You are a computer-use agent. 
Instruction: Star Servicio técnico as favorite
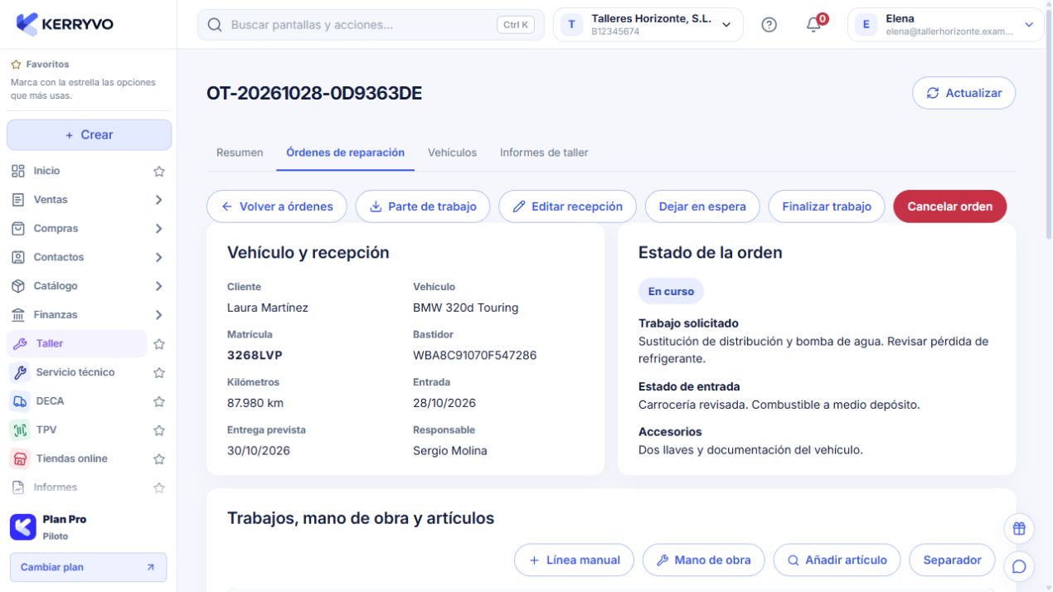point(159,373)
